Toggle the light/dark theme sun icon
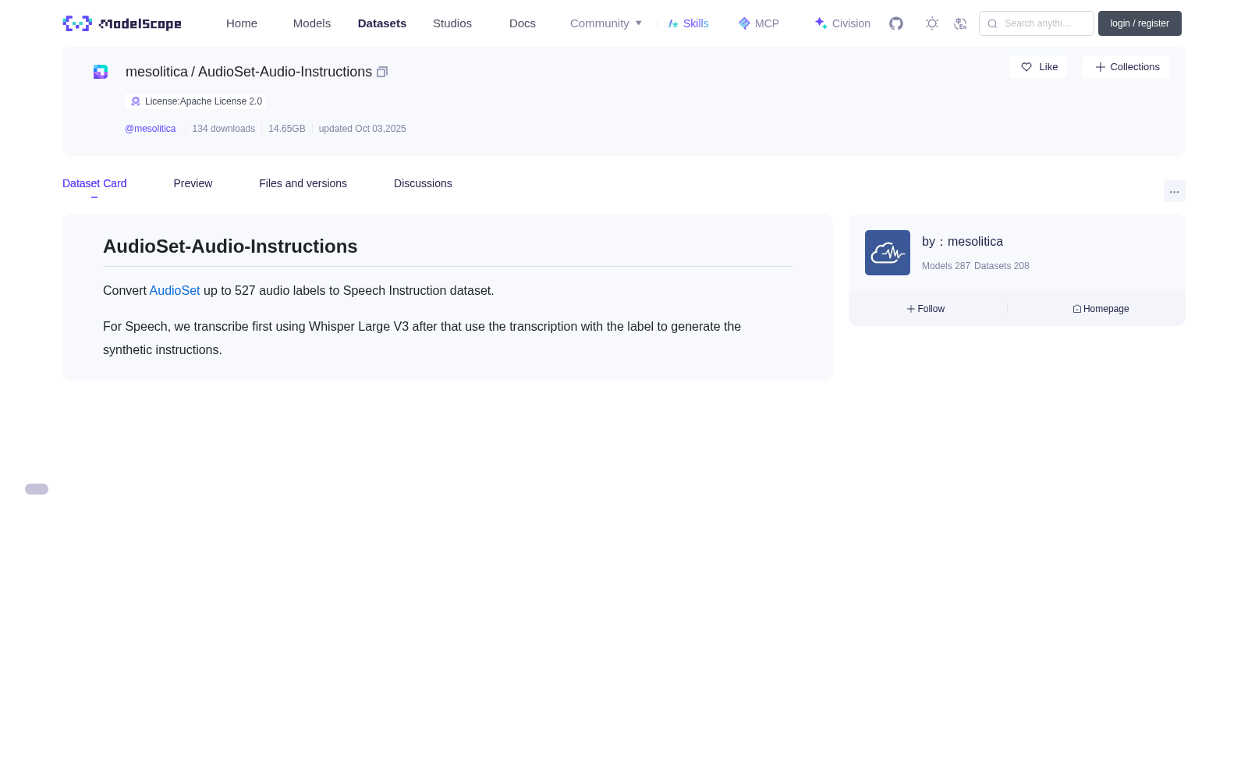This screenshot has width=1248, height=780. point(932,23)
